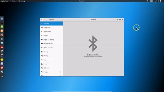This screenshot has height=92, width=164.
Task: Launch the Terminal from the dock
Action: 2,22
